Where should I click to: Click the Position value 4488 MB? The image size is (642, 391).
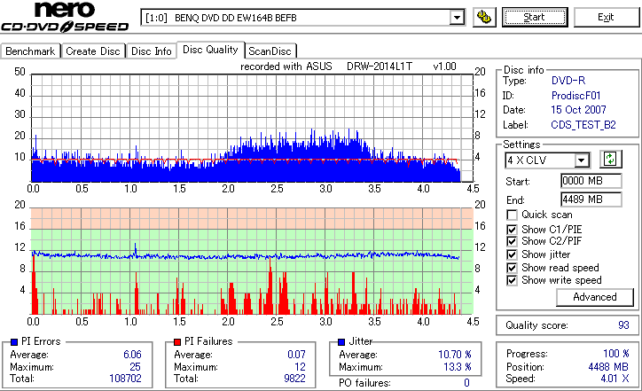[608, 367]
